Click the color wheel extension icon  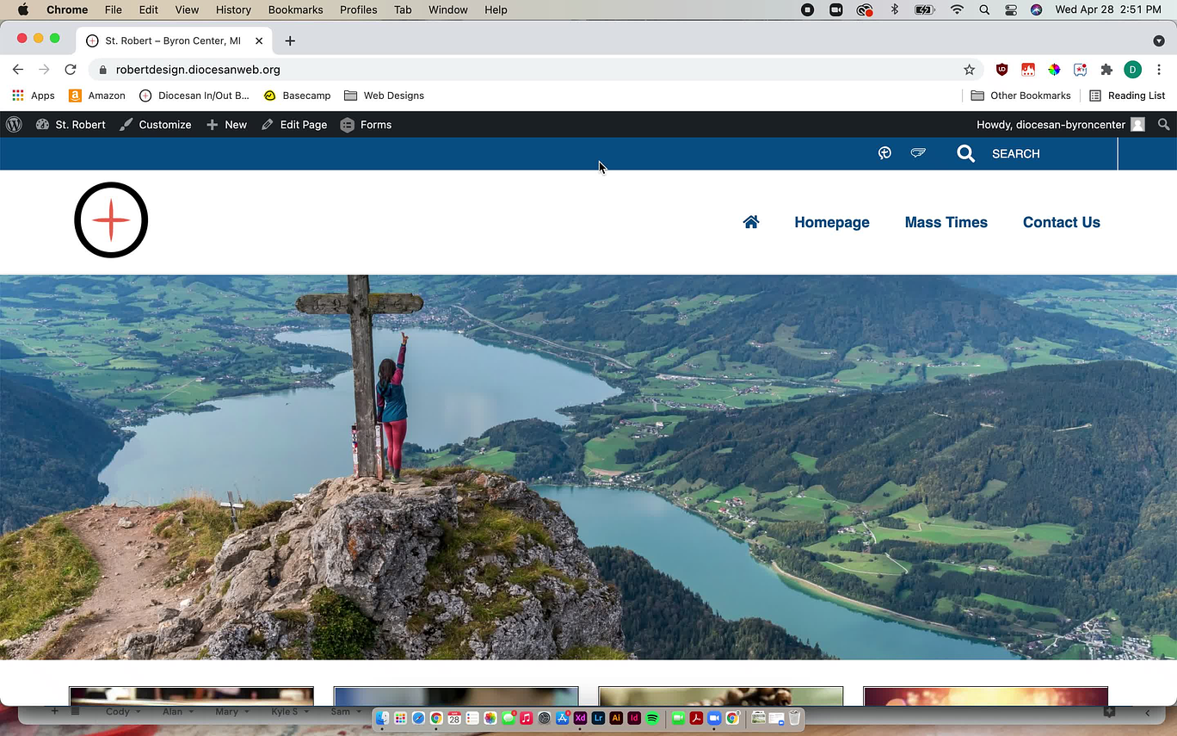[x=1054, y=70]
